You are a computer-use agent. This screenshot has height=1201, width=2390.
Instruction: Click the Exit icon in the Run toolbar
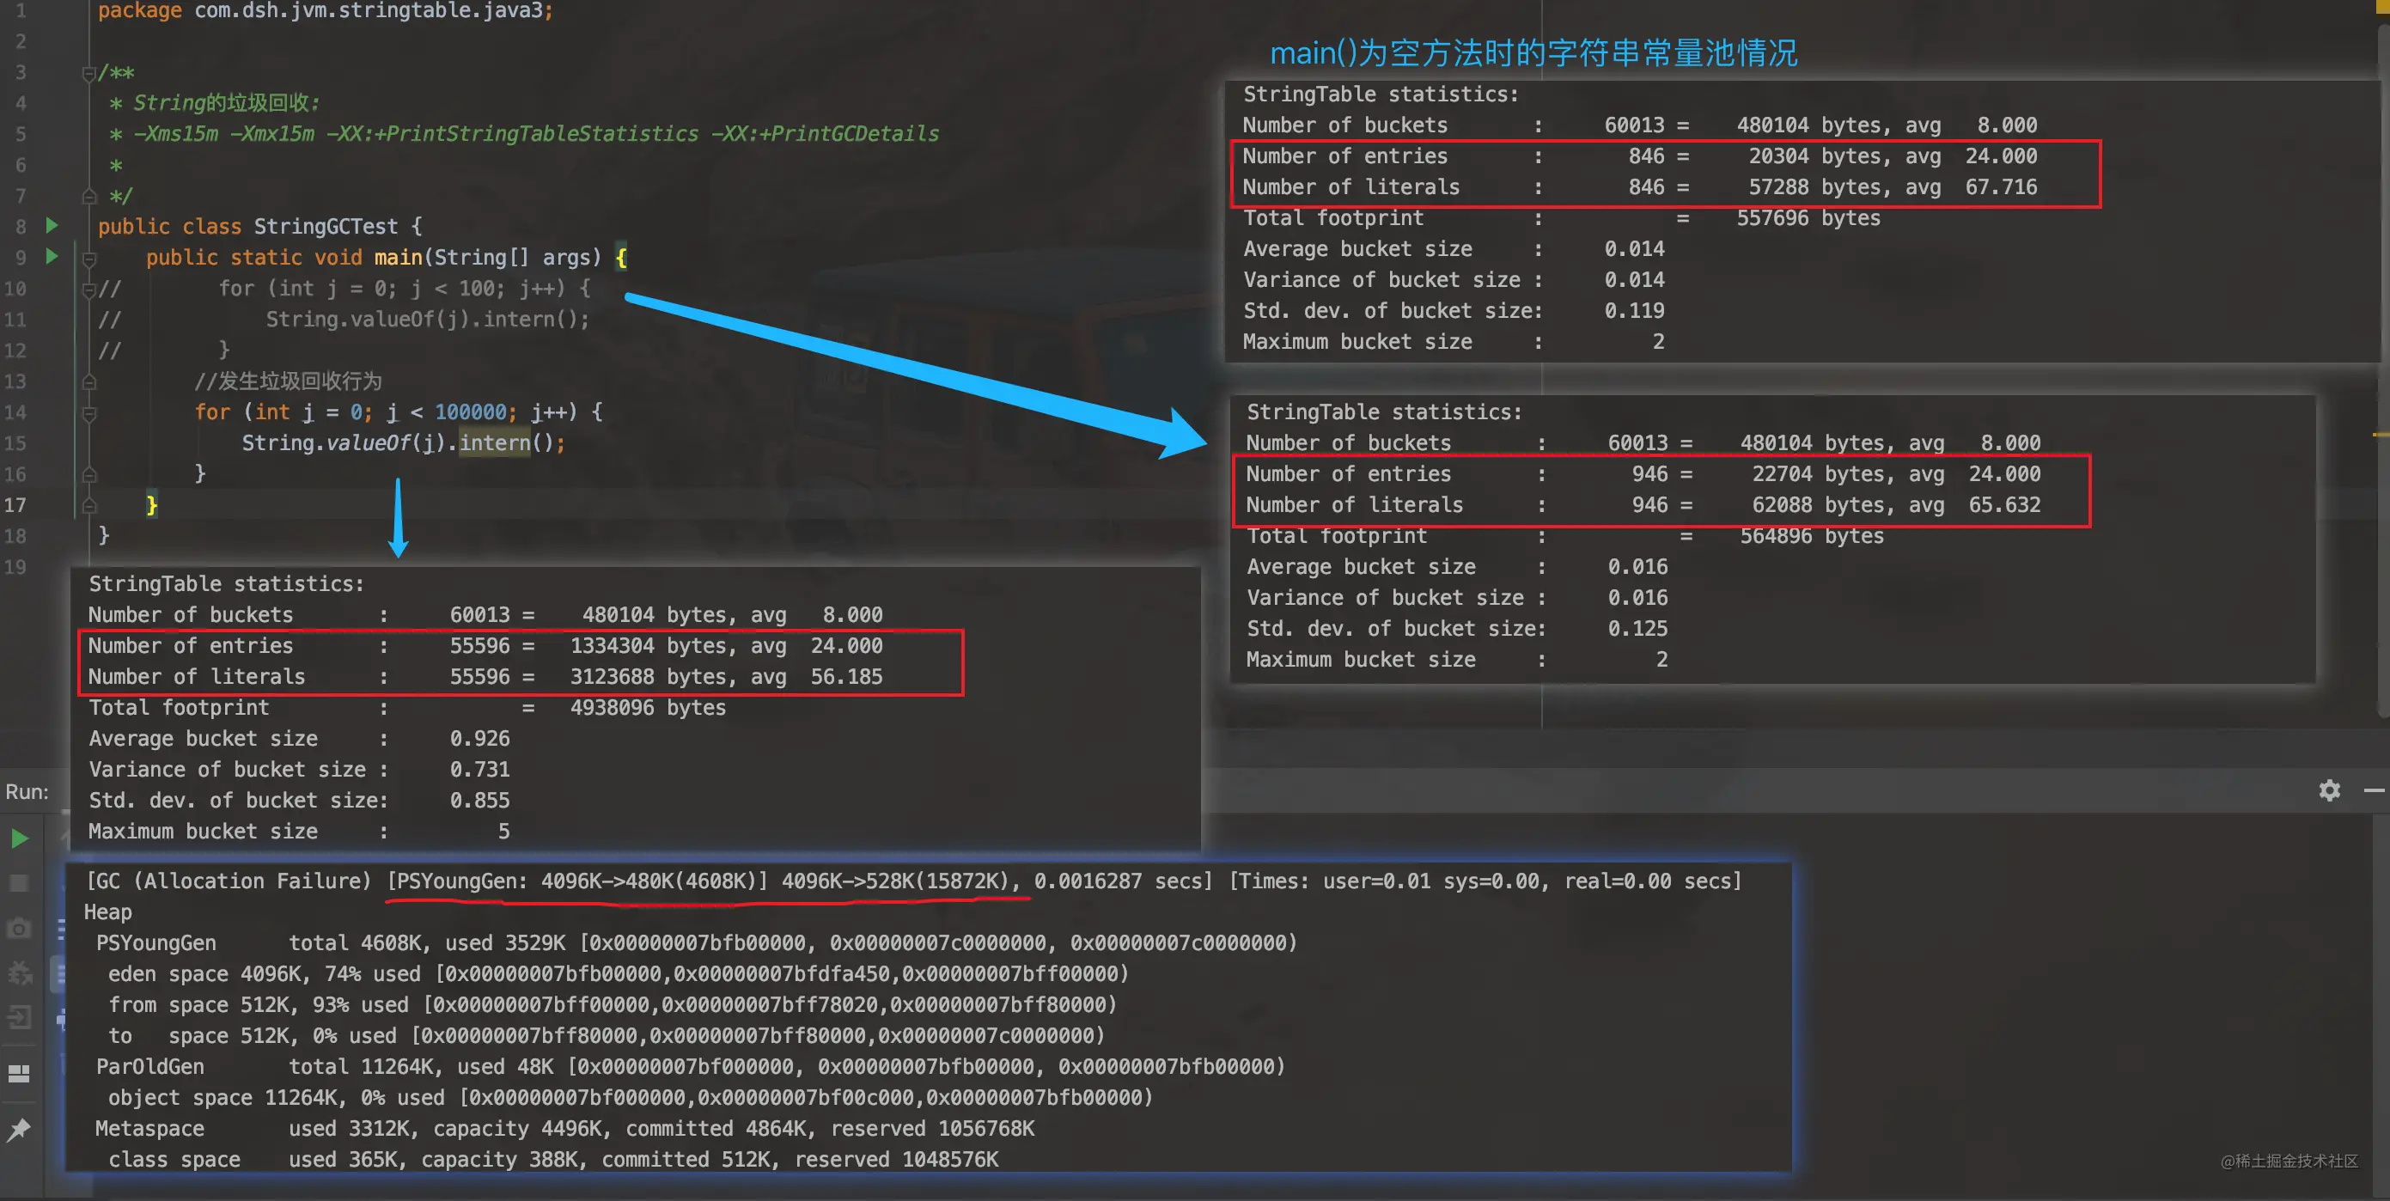pyautogui.click(x=20, y=1018)
